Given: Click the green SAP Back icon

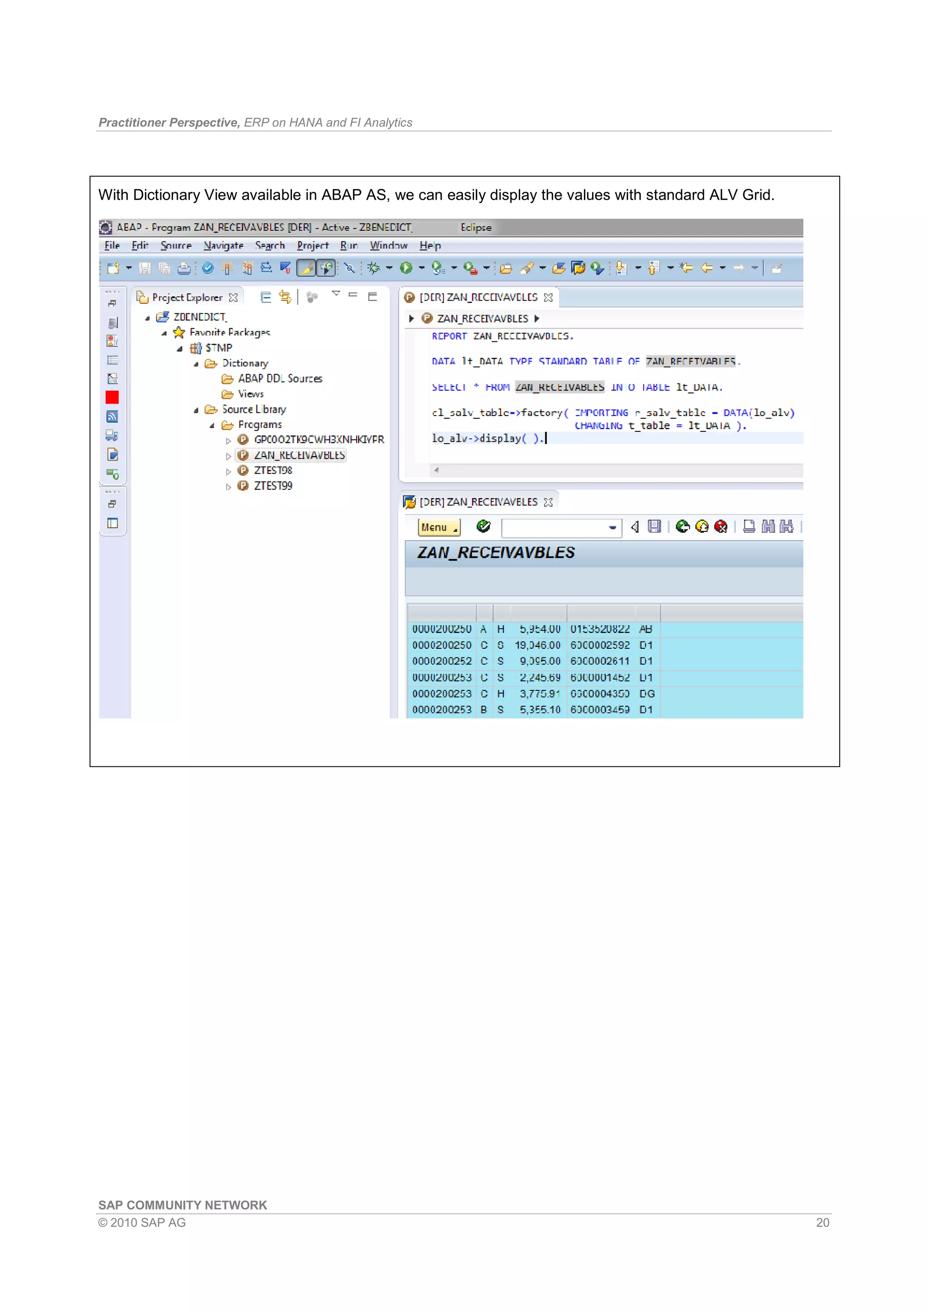Looking at the screenshot, I should [683, 527].
